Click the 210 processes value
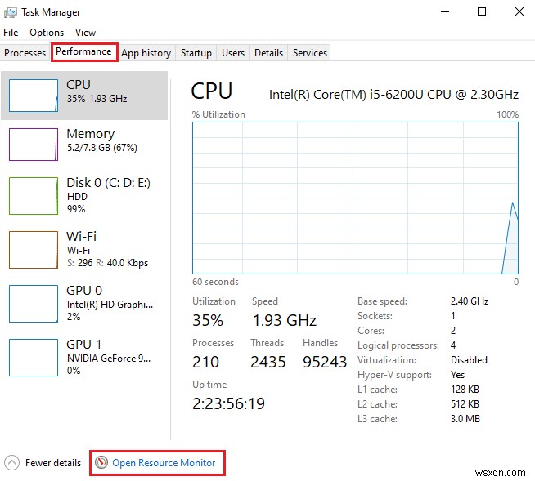The width and height of the screenshot is (535, 481). coord(206,362)
